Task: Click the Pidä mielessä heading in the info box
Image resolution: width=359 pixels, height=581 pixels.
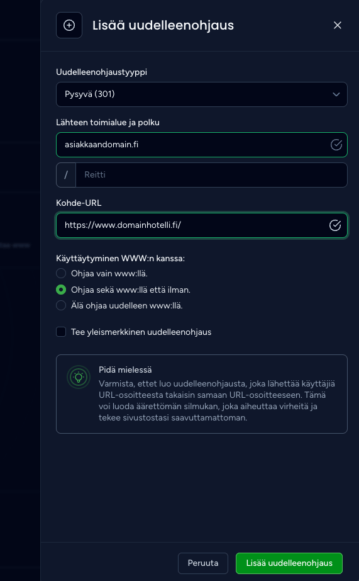Action: click(125, 369)
